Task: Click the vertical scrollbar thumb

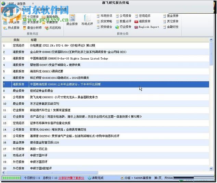Action: (211, 53)
